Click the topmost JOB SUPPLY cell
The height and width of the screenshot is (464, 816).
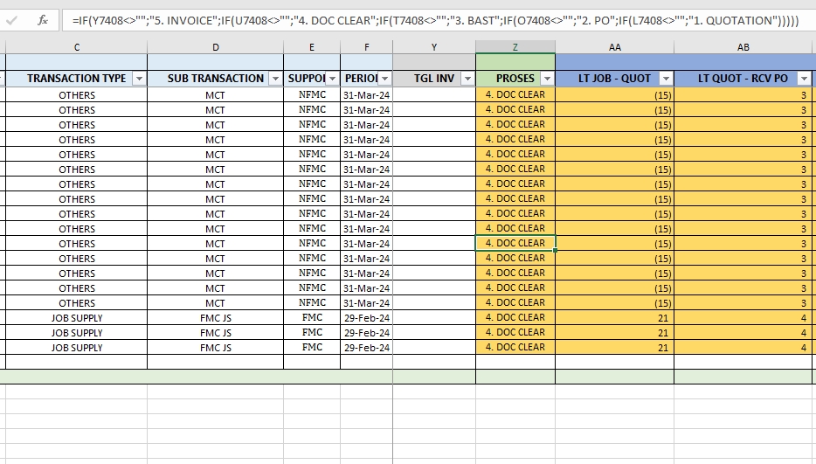[x=77, y=318]
